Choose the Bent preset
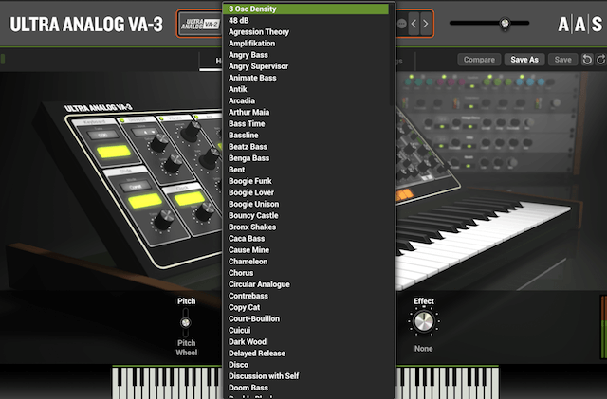 point(305,170)
